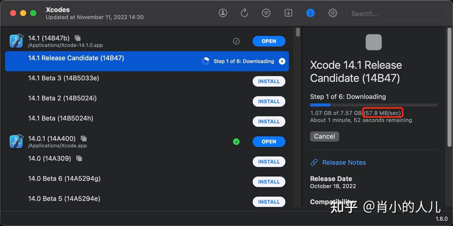Viewport: 453px width, 226px height.
Task: Open installed Xcode 14.1 (14B47b)
Action: pos(269,41)
